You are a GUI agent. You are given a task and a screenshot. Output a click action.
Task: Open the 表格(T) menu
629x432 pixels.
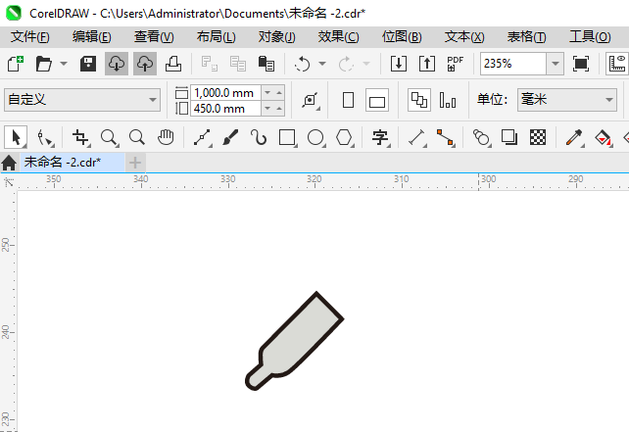[x=526, y=37]
